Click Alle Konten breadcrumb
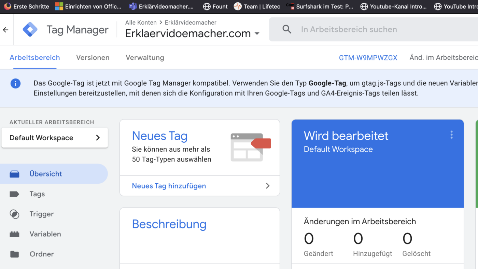 coord(141,23)
